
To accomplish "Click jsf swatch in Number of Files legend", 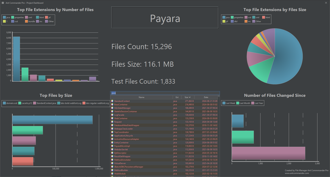I will (x=46, y=17).
